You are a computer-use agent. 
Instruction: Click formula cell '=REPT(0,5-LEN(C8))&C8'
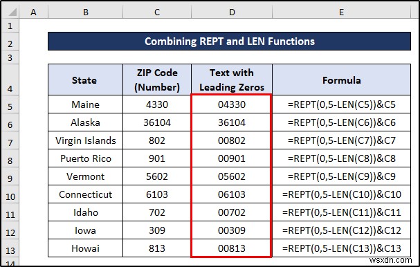point(341,158)
